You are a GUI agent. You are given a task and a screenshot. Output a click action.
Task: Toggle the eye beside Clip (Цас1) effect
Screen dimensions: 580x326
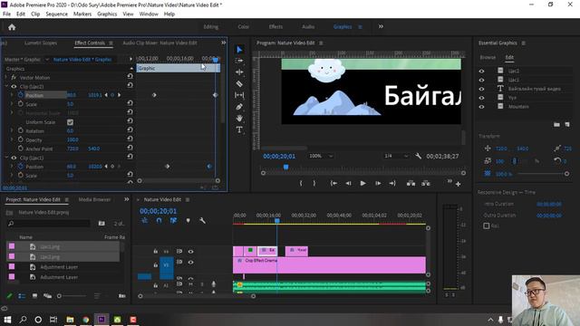14,158
